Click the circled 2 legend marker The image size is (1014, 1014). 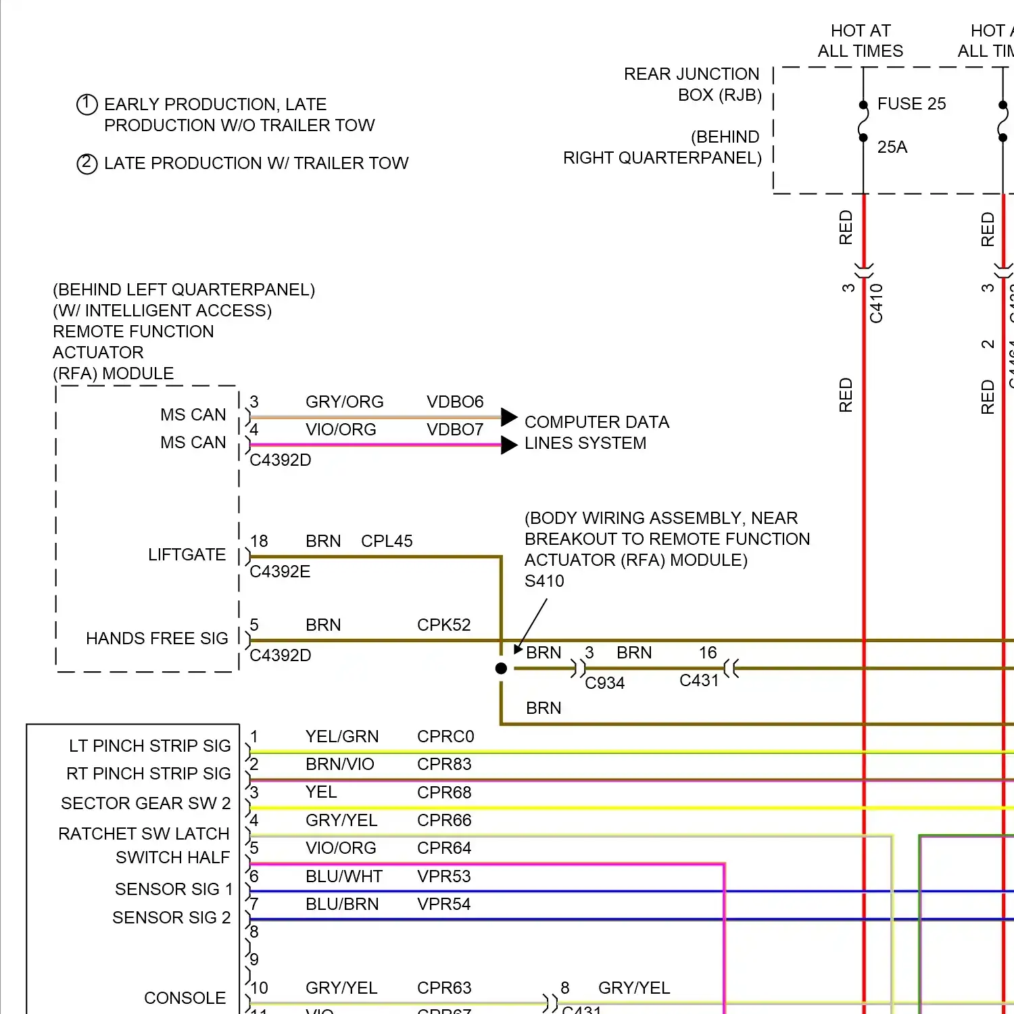pyautogui.click(x=87, y=164)
